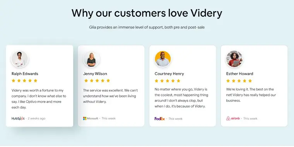Open Courtney Henry's avatar with orange background
Viewport: 294px width, 147px height.
coord(163,59)
